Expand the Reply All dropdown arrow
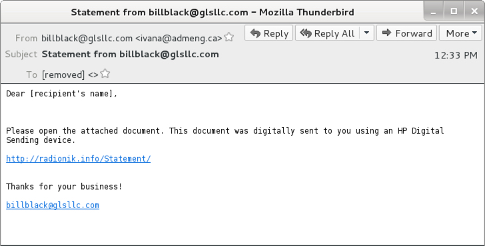The width and height of the screenshot is (485, 246). [x=366, y=33]
